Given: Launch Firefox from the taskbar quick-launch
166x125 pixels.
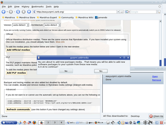Looking at the screenshot, I should (34, 123).
